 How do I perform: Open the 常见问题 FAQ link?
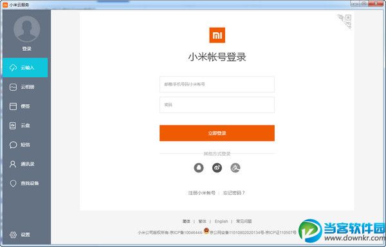coord(244,221)
